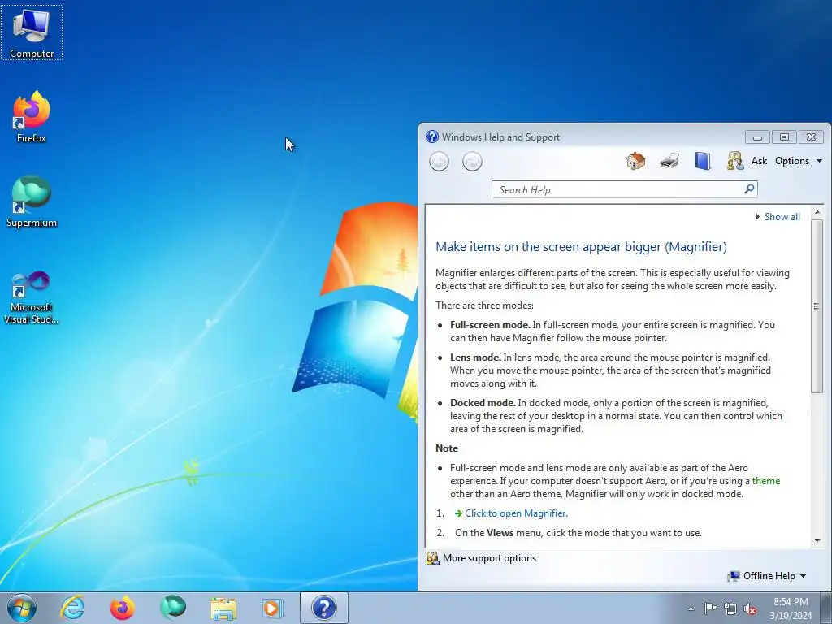Print the current help topic
Screen dimensions: 832x624
(669, 161)
